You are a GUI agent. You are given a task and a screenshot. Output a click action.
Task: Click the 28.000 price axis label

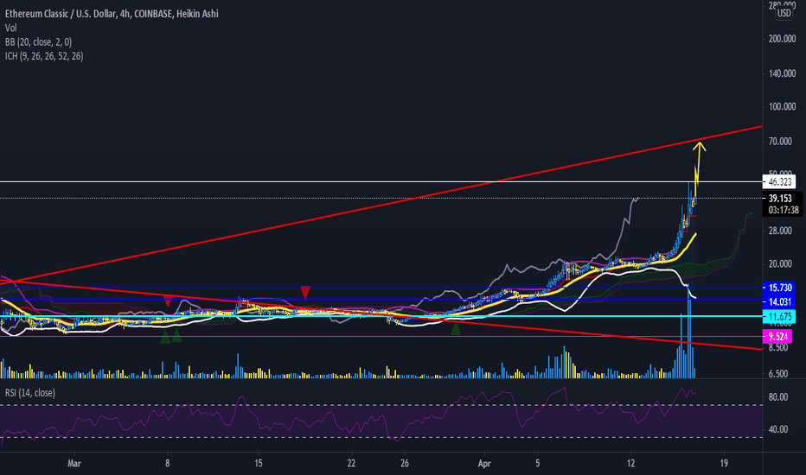pyautogui.click(x=780, y=231)
